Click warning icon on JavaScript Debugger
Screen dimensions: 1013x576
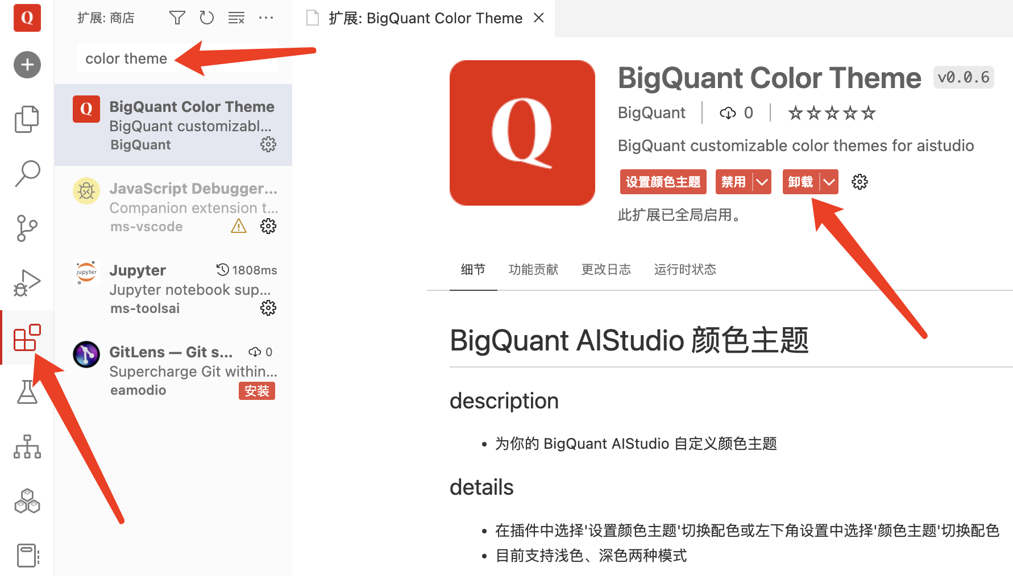(x=239, y=226)
